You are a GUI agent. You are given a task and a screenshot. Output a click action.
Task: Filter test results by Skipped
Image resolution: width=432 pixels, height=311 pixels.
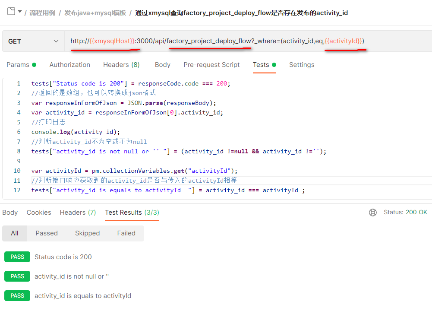point(87,233)
